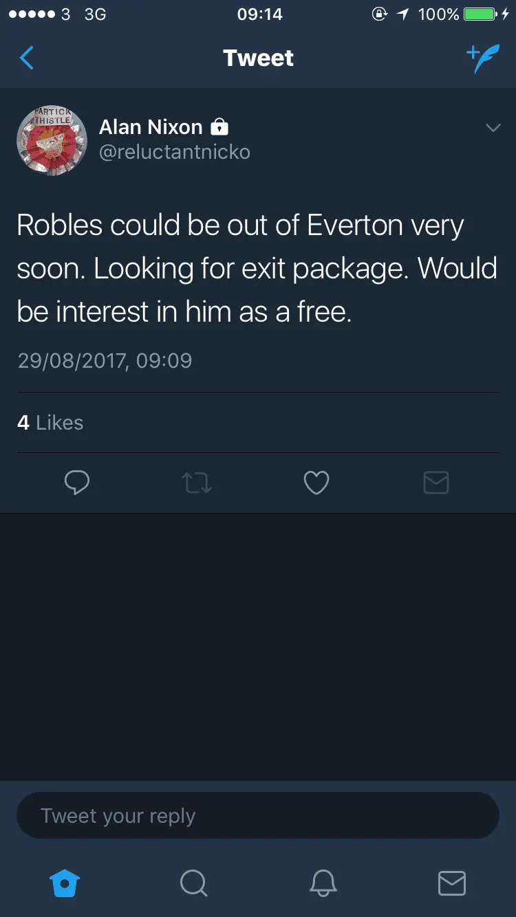Open the Home tab
516x917 pixels.
(x=65, y=883)
